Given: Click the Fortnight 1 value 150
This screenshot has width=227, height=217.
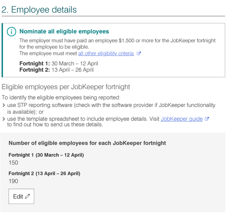Looking at the screenshot, I should tap(13, 163).
